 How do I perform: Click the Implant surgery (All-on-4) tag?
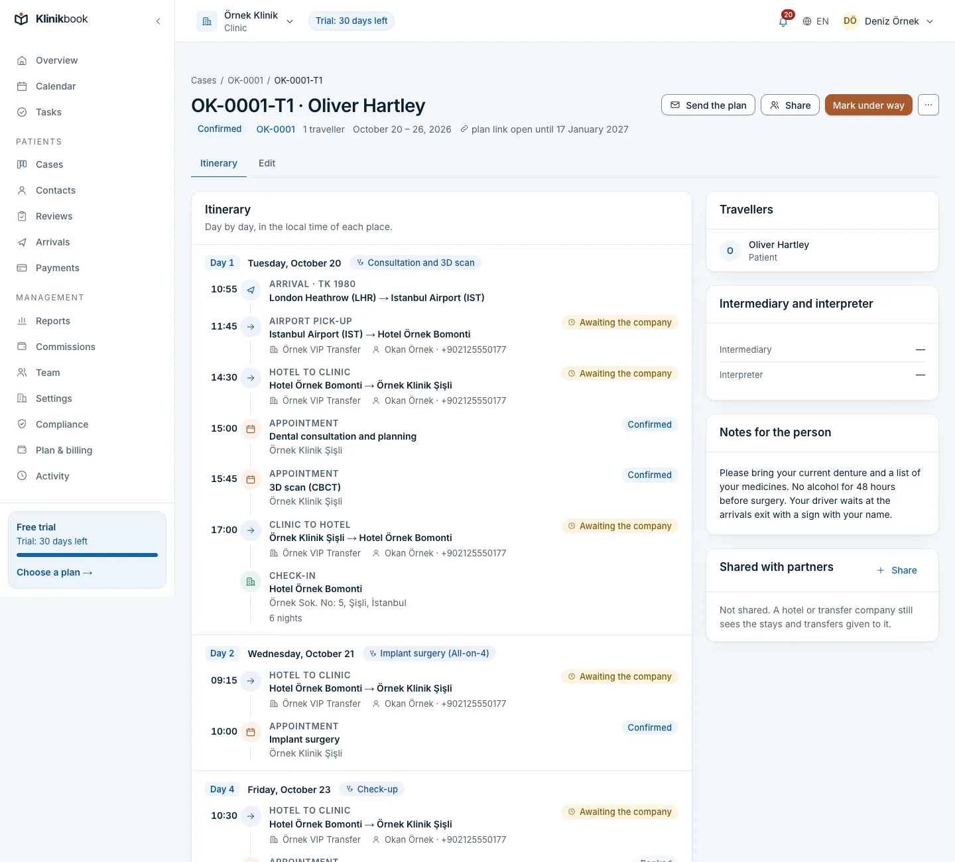[429, 653]
